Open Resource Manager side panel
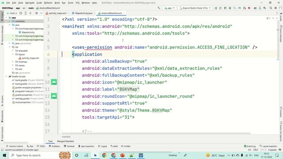The image size is (283, 159). [x=2, y=35]
